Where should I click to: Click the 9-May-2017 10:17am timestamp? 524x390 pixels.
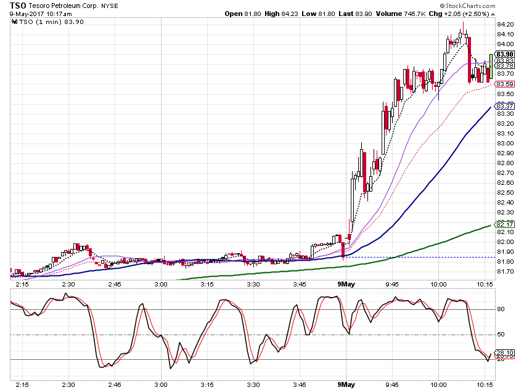41,14
